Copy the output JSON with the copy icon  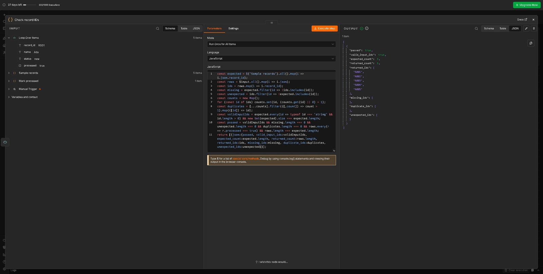[x=531, y=43]
